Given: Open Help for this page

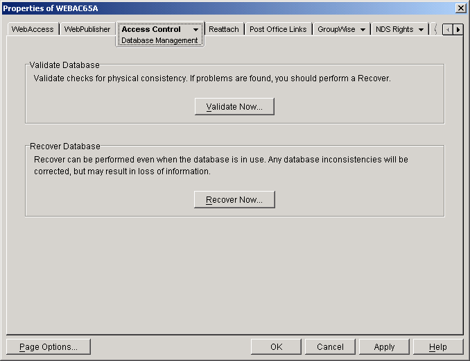Looking at the screenshot, I should [x=438, y=347].
